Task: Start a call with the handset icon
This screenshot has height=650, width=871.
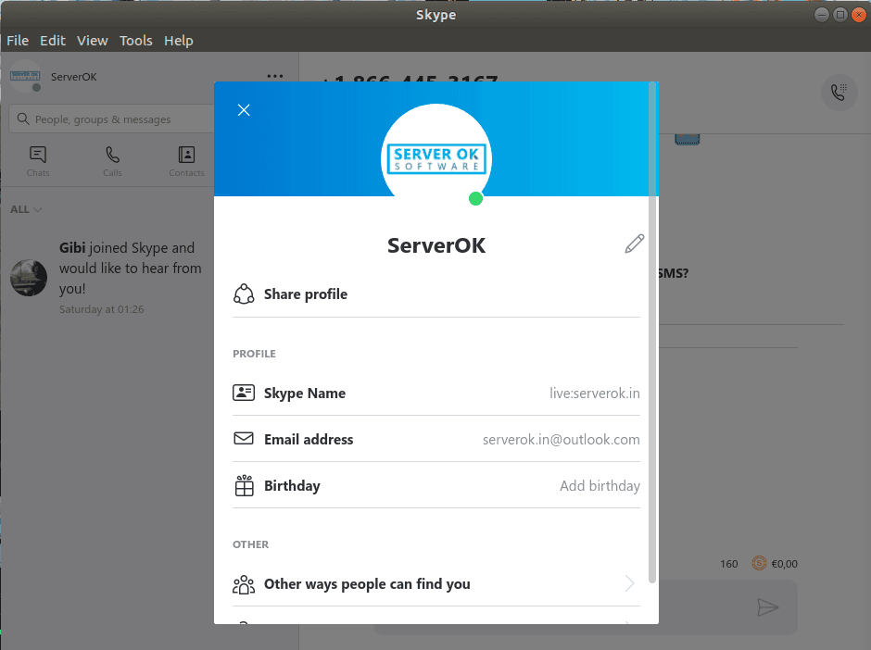Action: [x=839, y=93]
